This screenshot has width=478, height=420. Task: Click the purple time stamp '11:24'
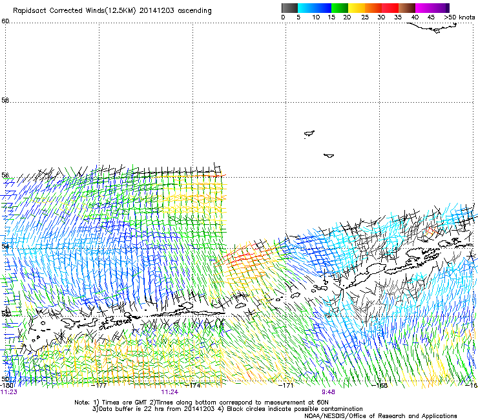[x=169, y=392]
